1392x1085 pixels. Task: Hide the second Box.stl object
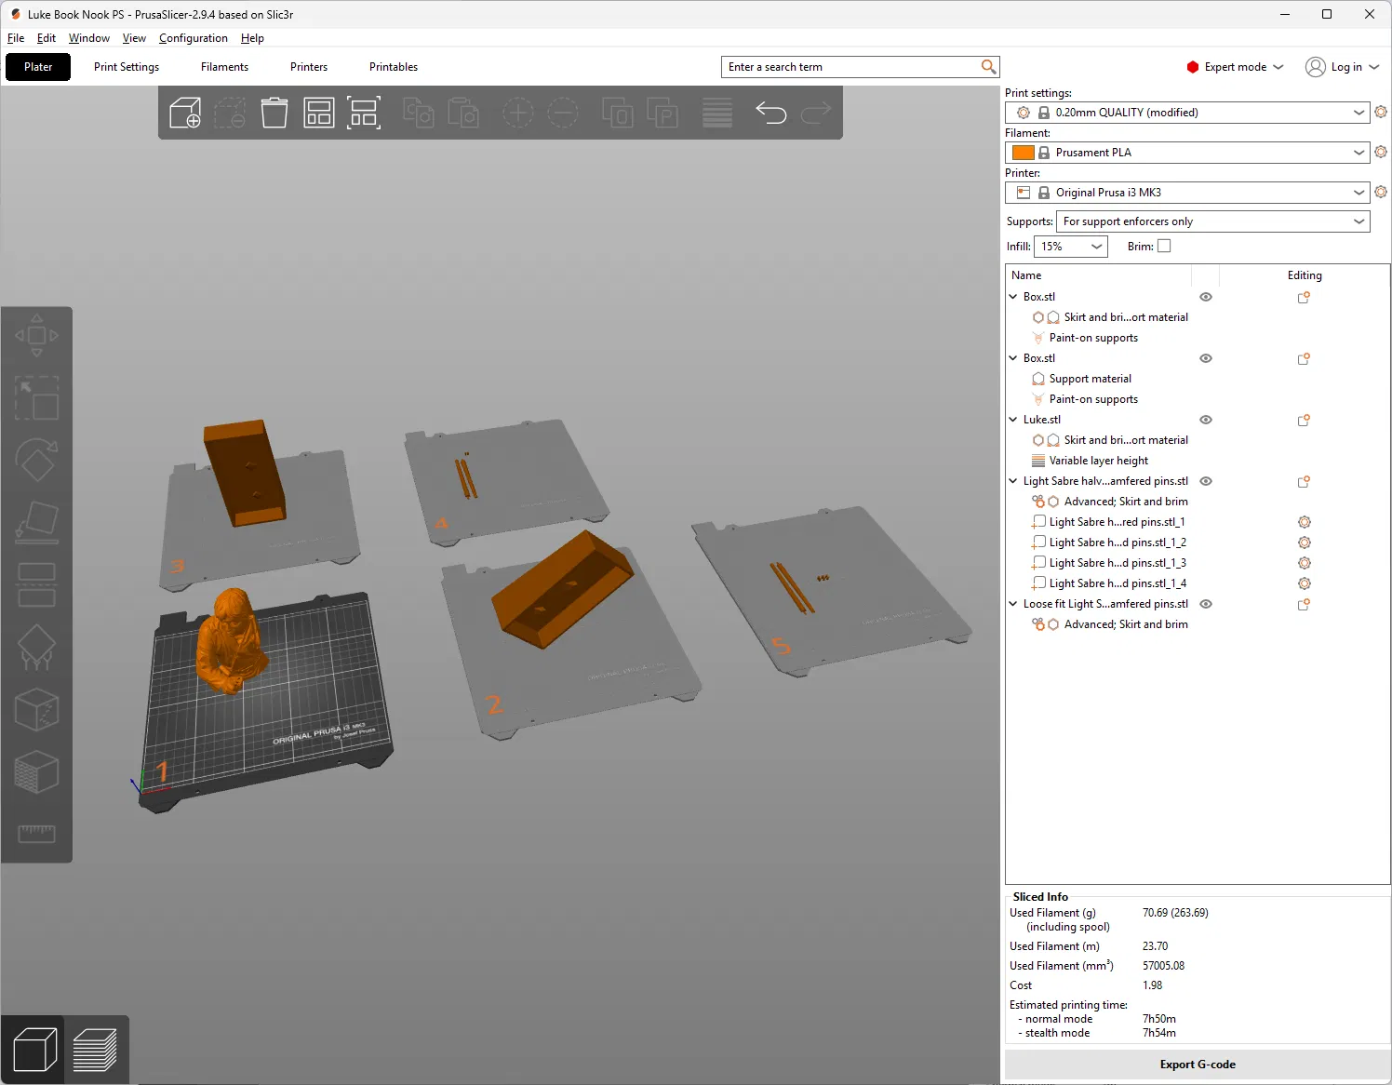[x=1206, y=358]
